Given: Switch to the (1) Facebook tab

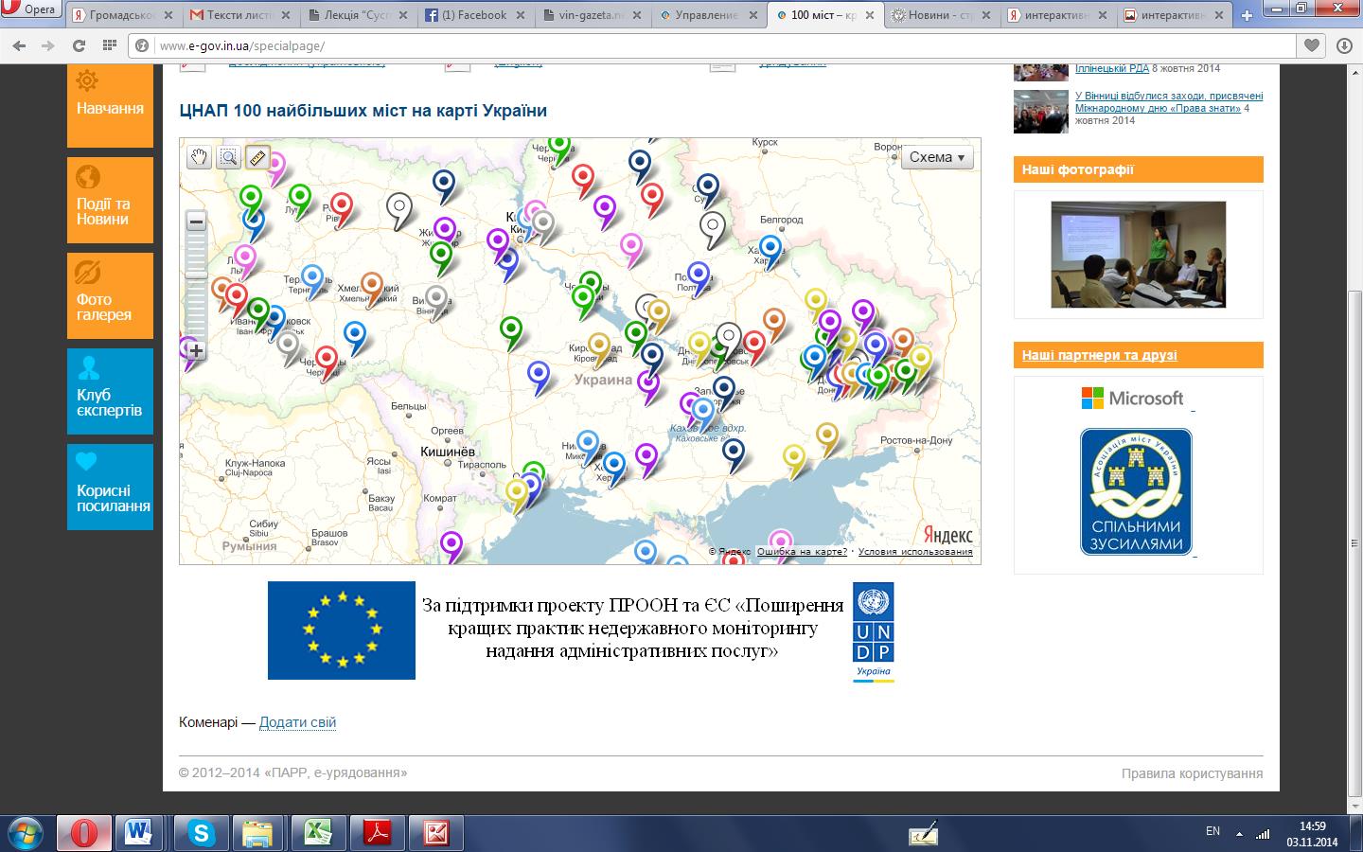Looking at the screenshot, I should tap(475, 15).
